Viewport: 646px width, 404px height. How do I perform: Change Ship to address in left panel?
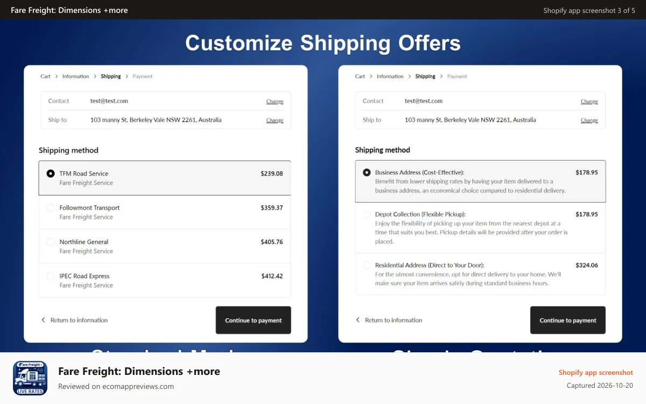click(275, 120)
